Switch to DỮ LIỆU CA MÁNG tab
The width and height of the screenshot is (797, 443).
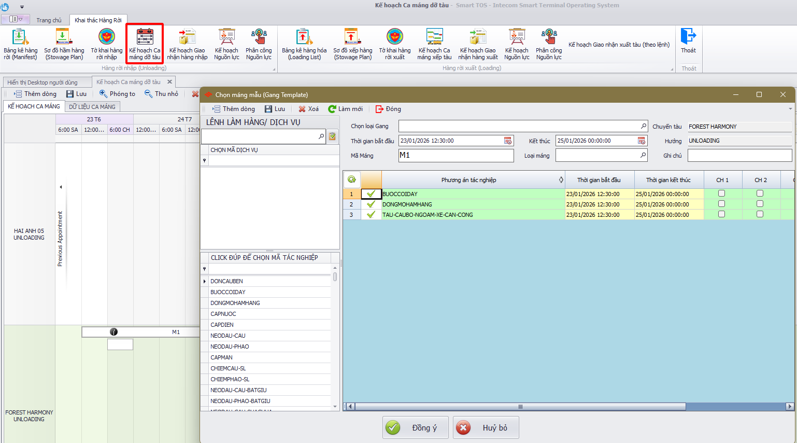click(92, 106)
